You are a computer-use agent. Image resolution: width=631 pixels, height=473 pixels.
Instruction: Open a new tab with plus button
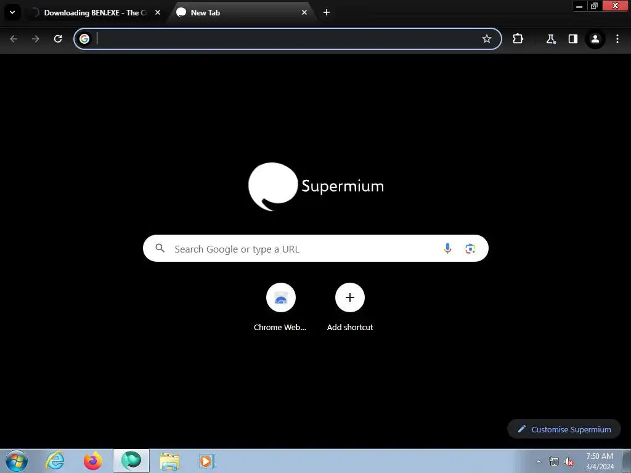(327, 12)
